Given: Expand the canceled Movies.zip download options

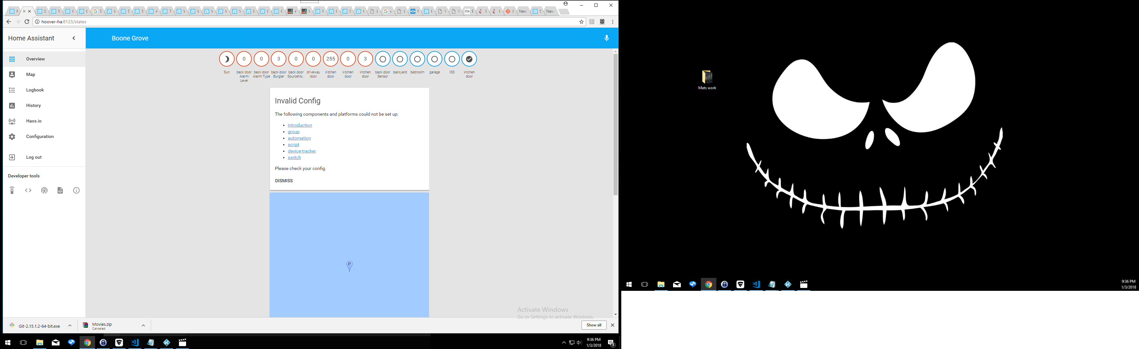Looking at the screenshot, I should click(x=143, y=325).
